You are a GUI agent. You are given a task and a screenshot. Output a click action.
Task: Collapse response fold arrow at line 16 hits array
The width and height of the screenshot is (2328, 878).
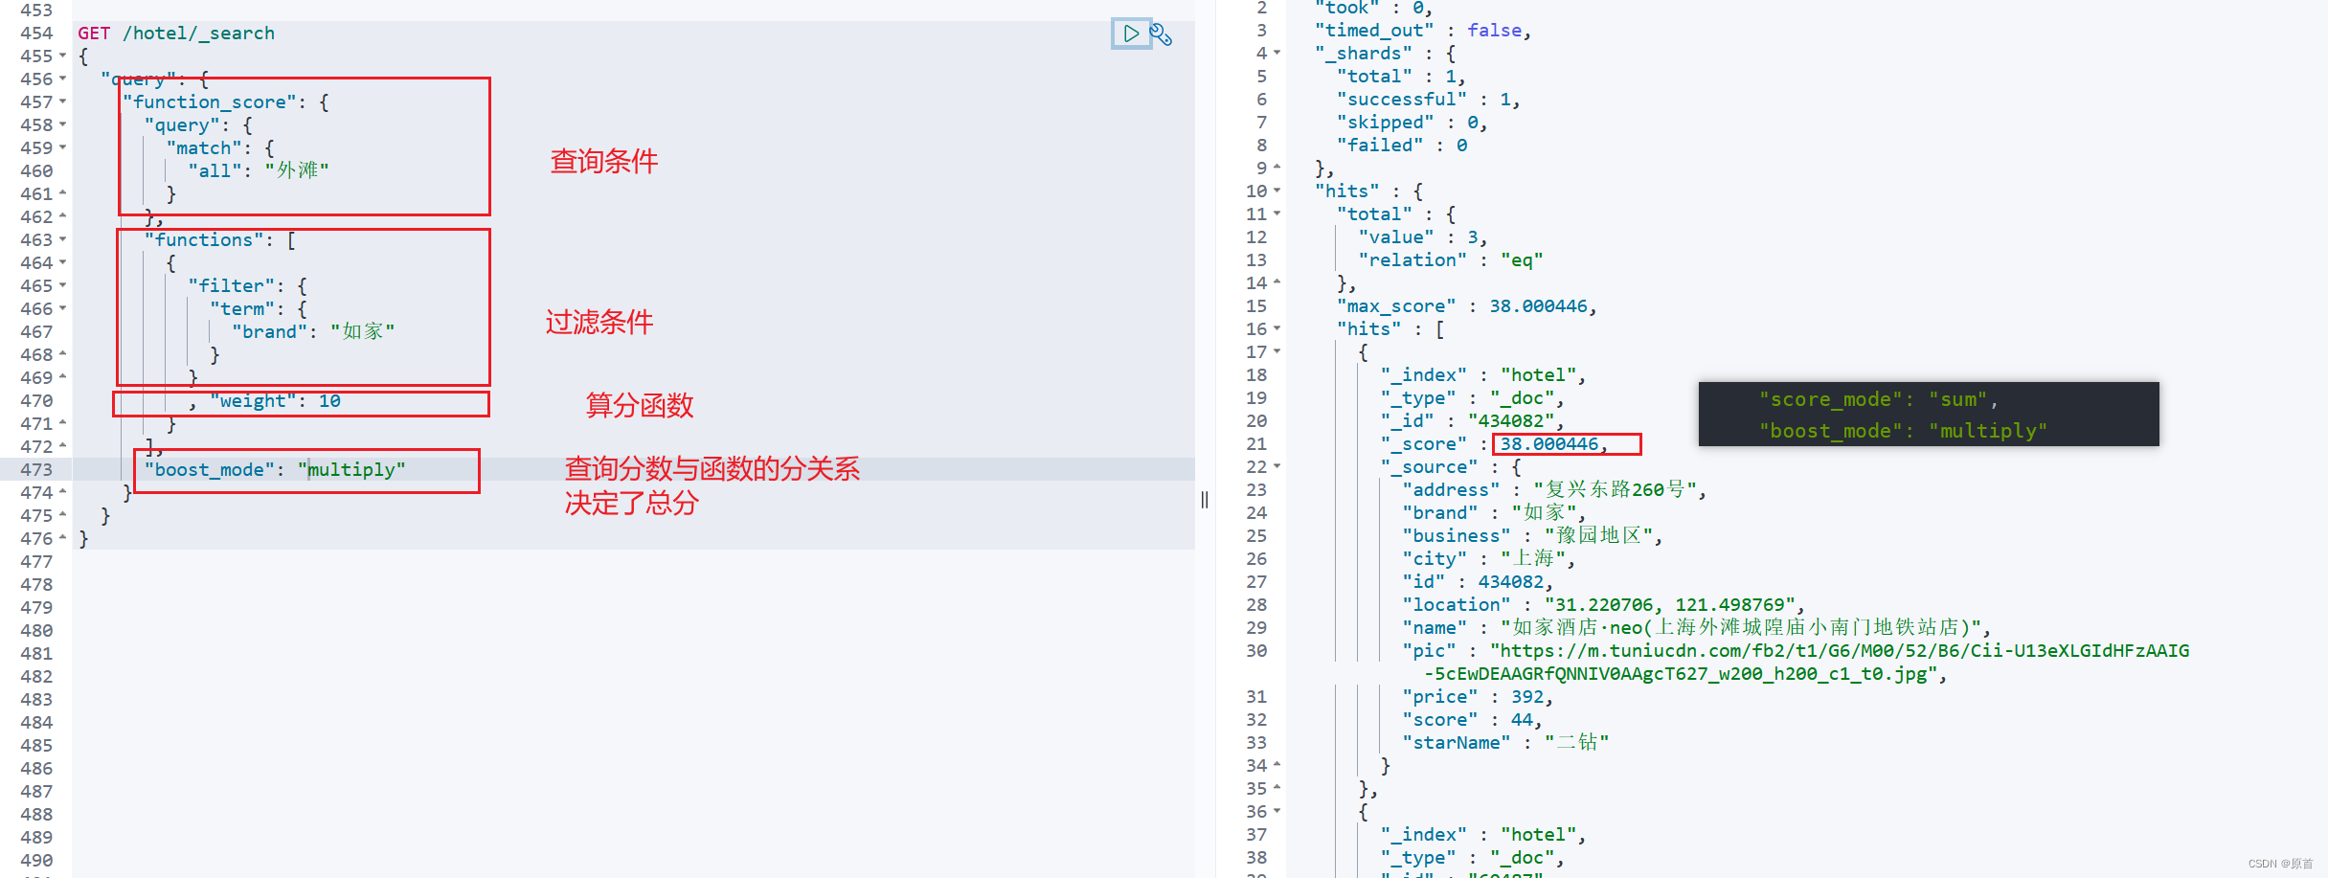click(x=1277, y=328)
